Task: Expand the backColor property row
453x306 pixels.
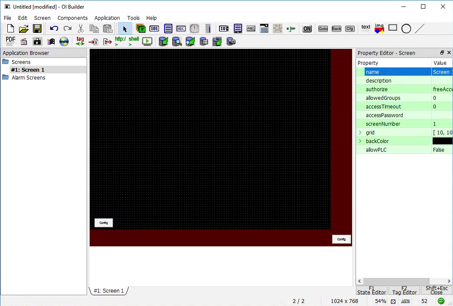Action: [360, 141]
